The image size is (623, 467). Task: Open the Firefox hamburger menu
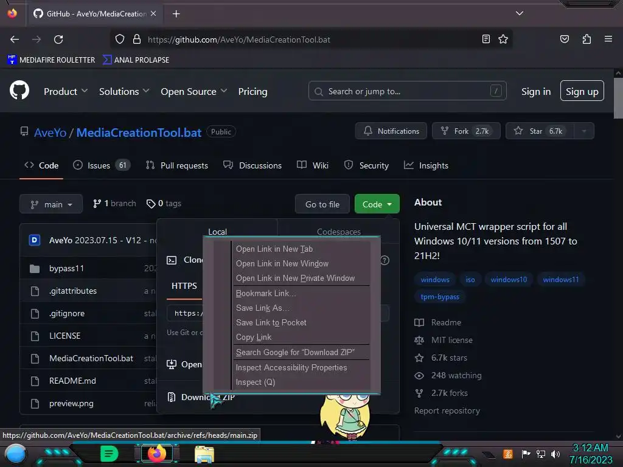pos(608,39)
